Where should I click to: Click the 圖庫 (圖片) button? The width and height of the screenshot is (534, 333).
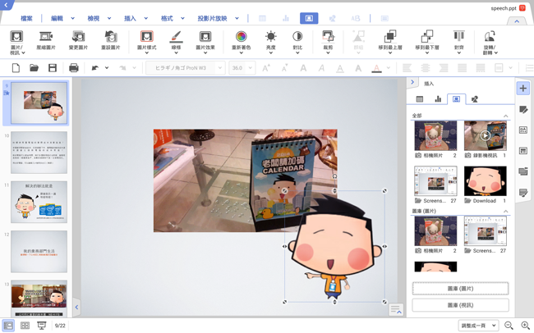tap(460, 289)
